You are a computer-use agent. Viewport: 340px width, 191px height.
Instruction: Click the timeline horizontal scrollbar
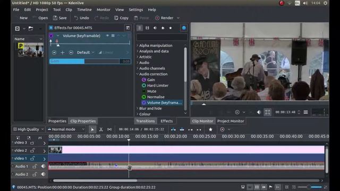point(95,180)
